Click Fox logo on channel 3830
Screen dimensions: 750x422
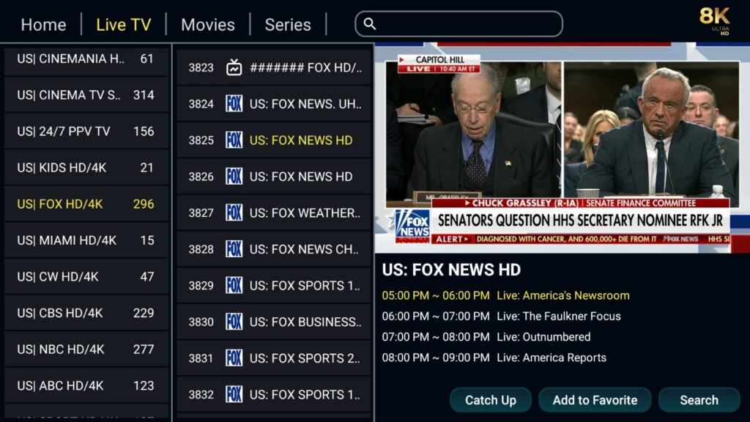234,322
